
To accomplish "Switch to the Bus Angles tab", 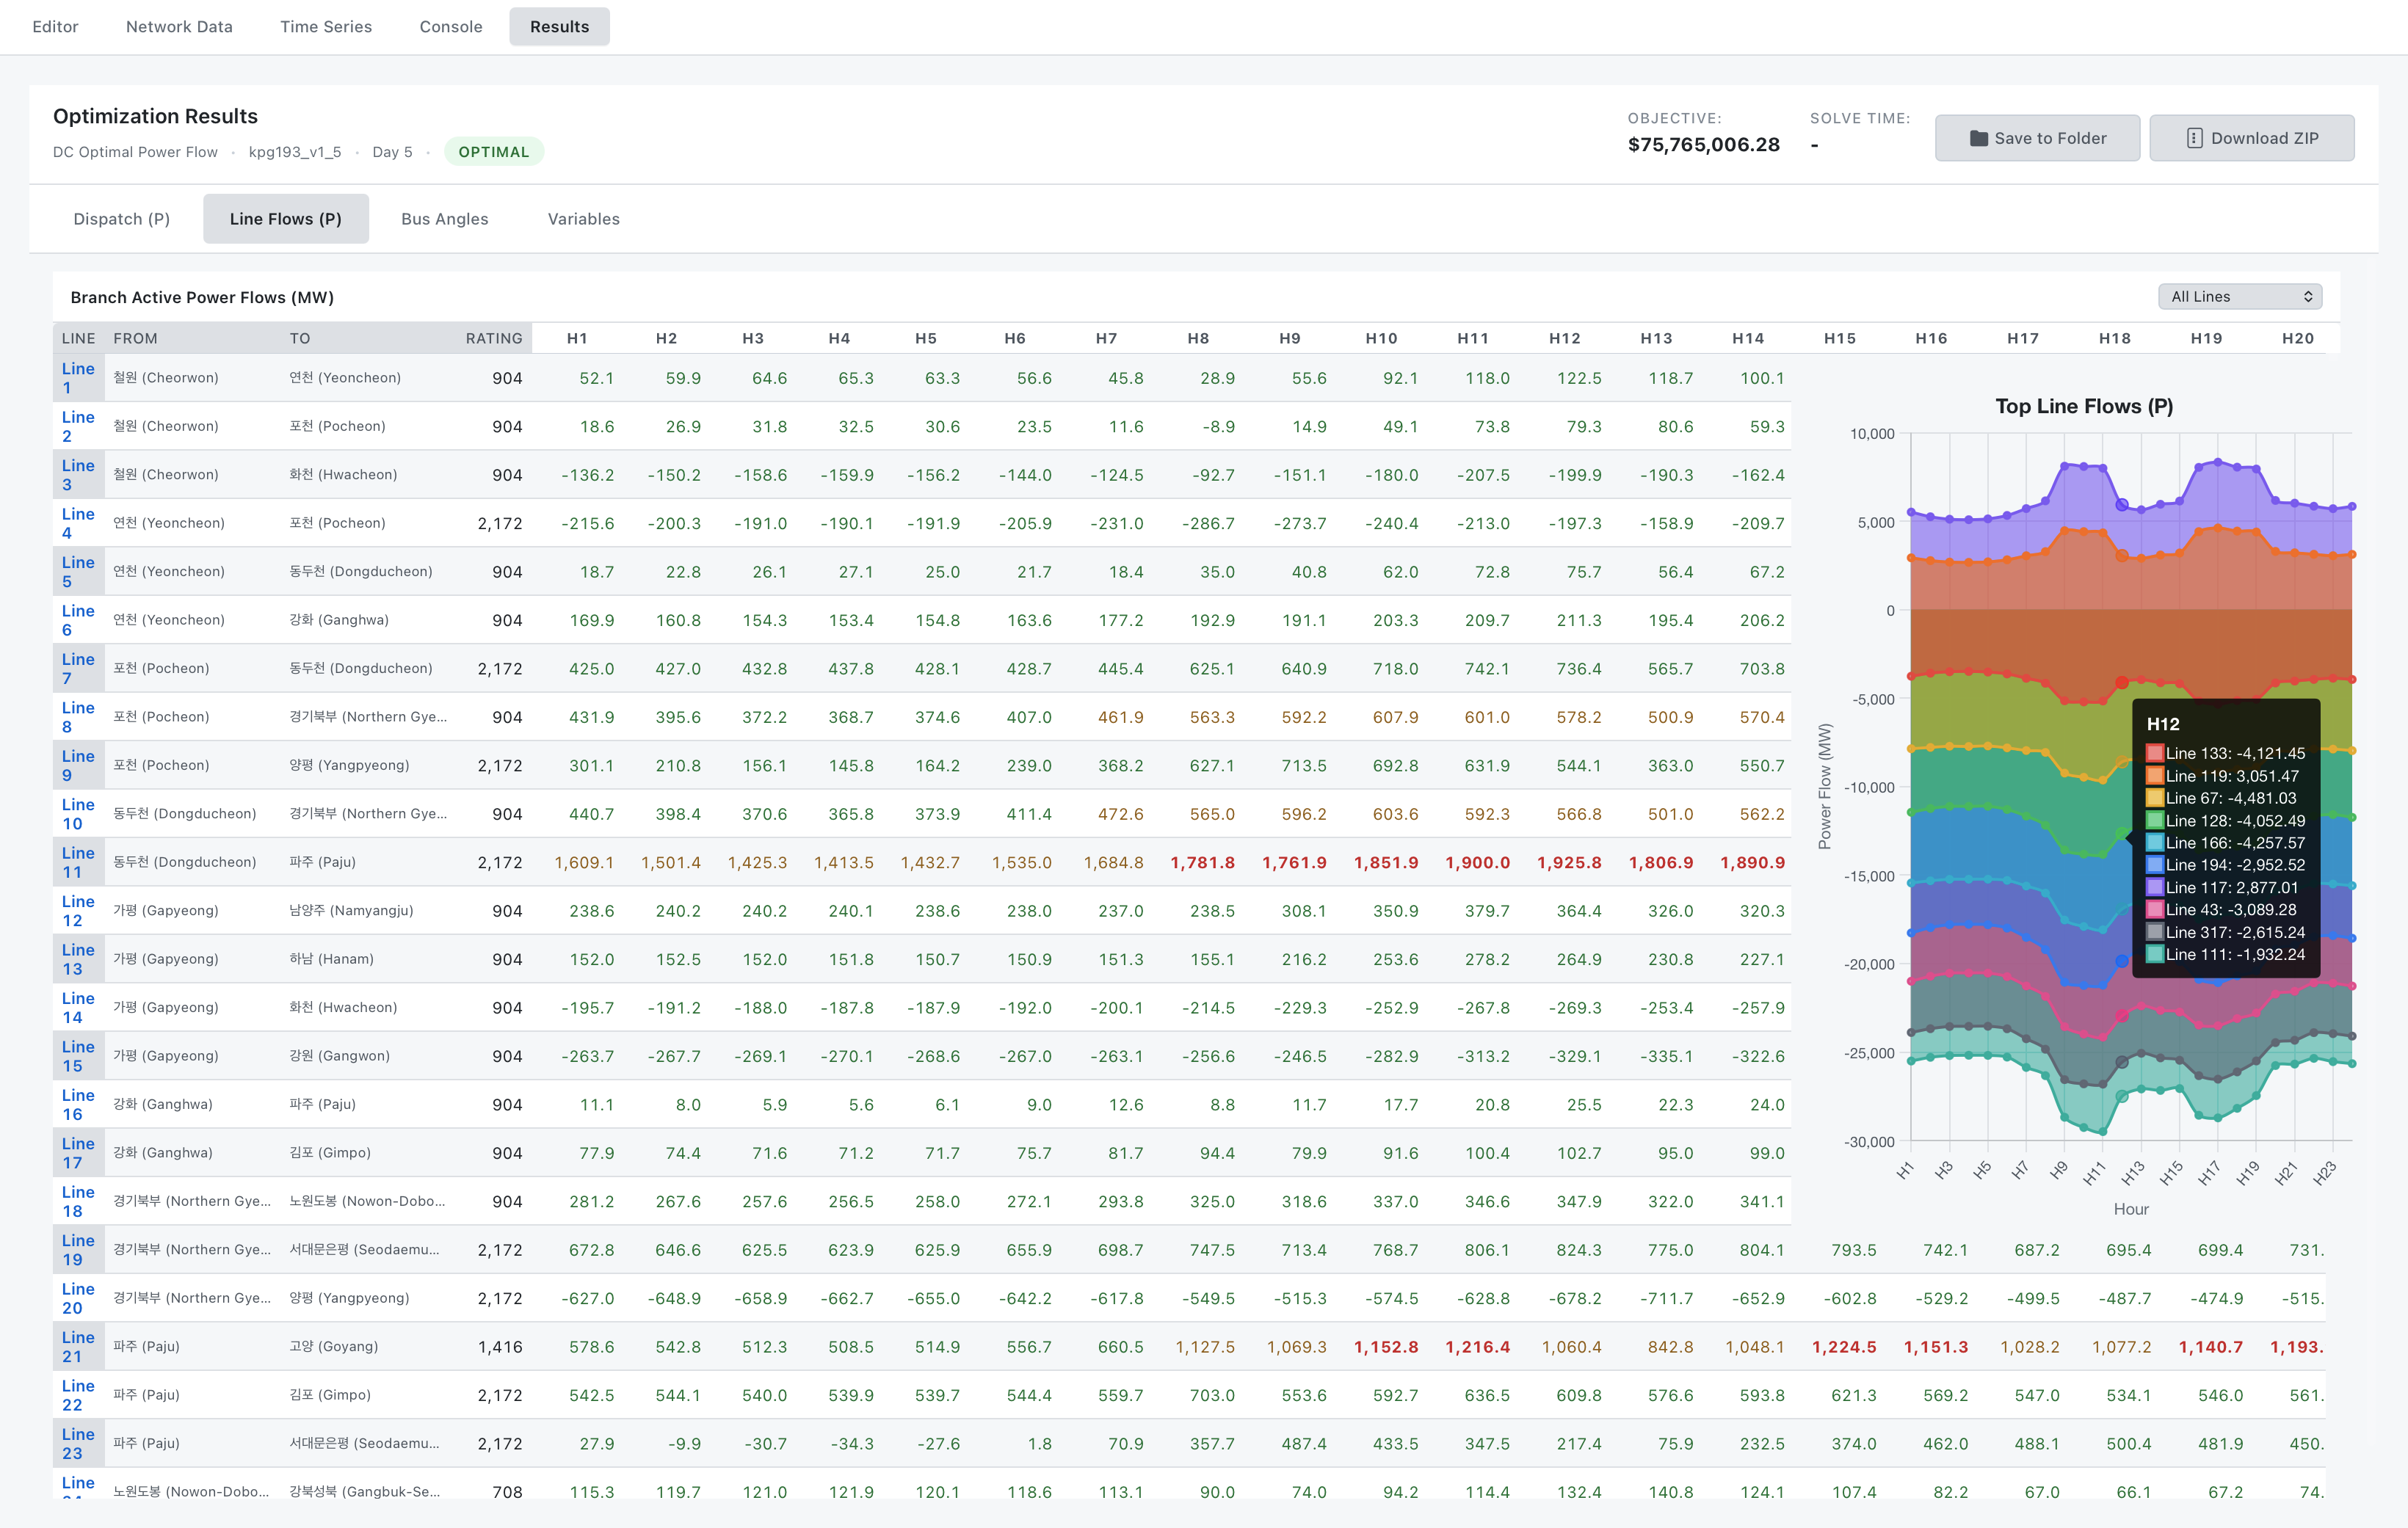I will pos(444,218).
